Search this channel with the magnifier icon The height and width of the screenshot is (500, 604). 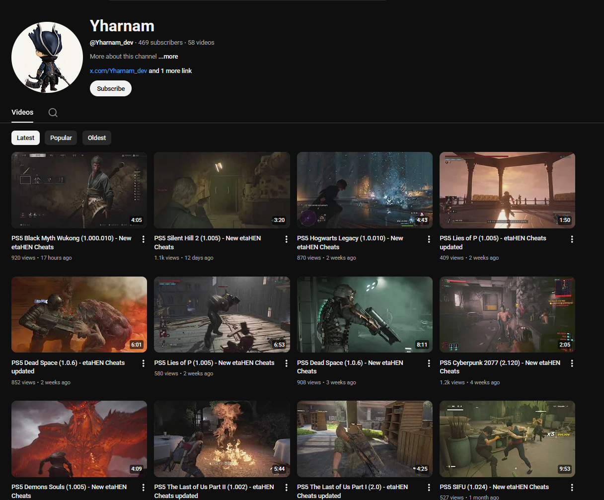click(x=53, y=113)
